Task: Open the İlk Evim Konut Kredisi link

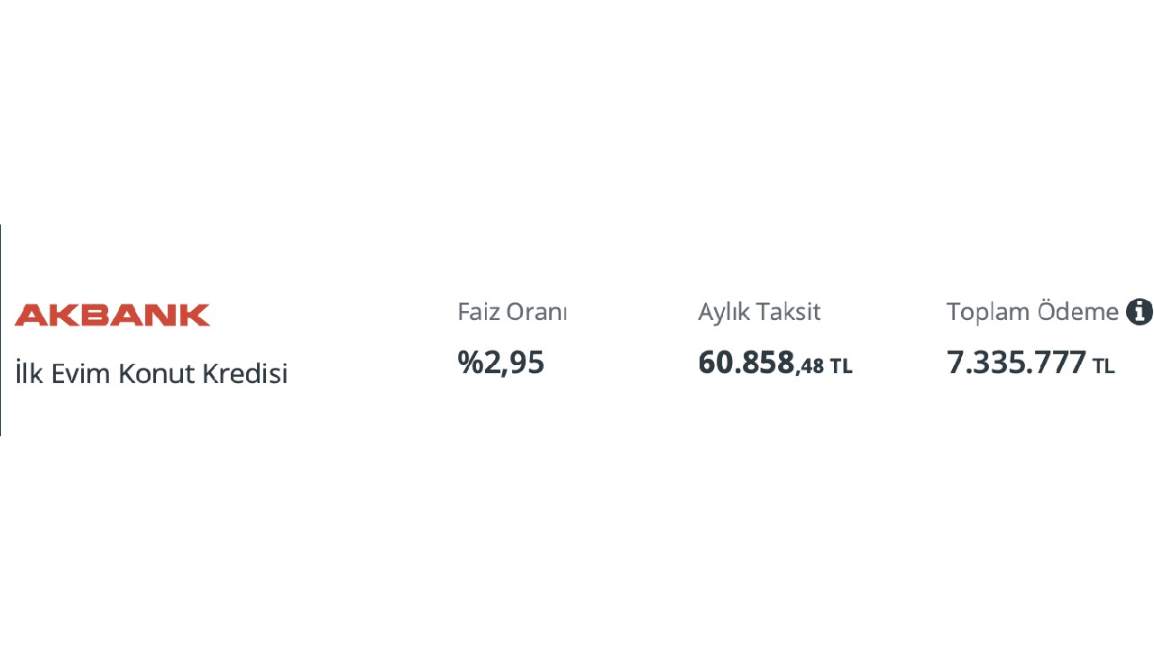Action: point(151,373)
